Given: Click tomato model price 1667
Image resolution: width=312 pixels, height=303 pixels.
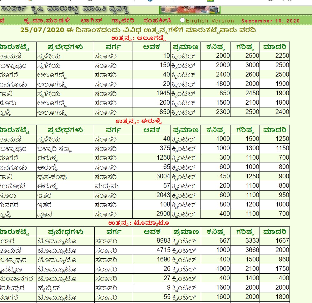Looking at the screenshot, I should click(x=282, y=241).
